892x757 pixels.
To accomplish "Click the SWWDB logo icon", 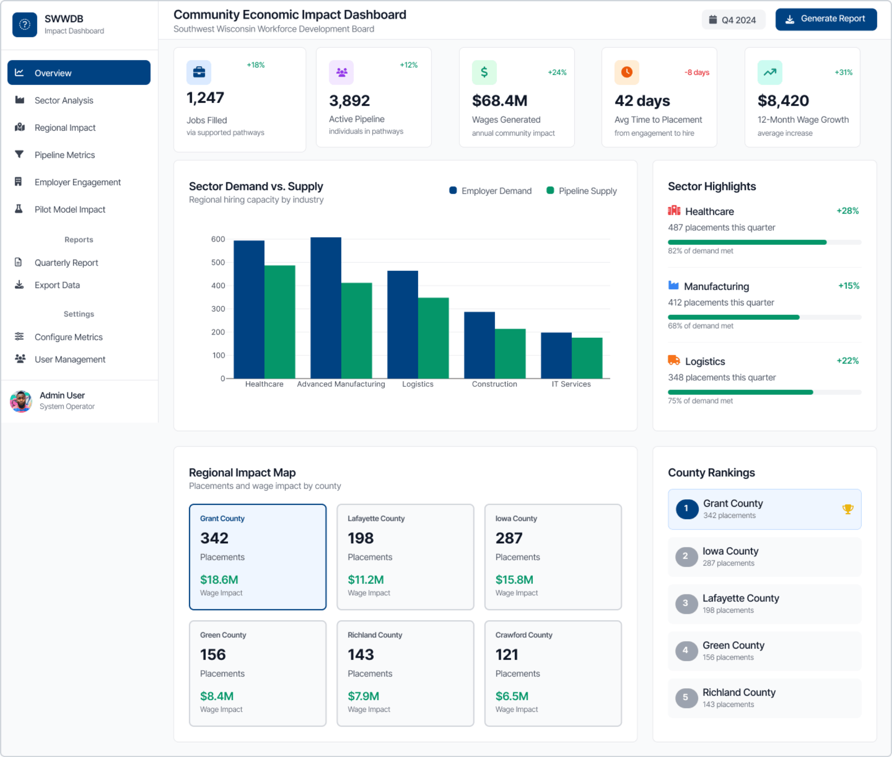I will (25, 25).
